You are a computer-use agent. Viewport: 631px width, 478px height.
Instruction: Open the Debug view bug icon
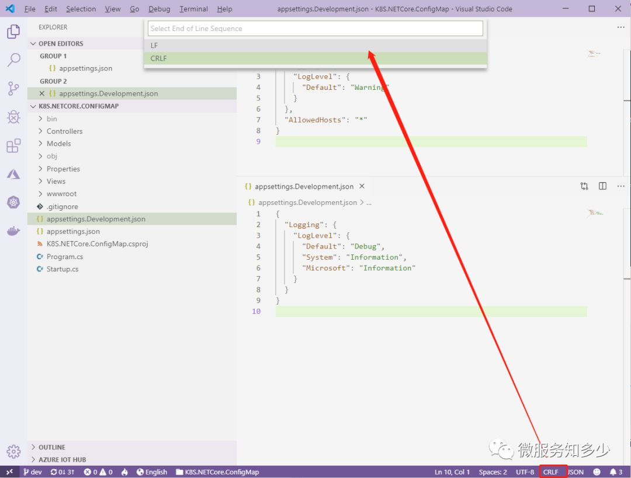click(13, 117)
